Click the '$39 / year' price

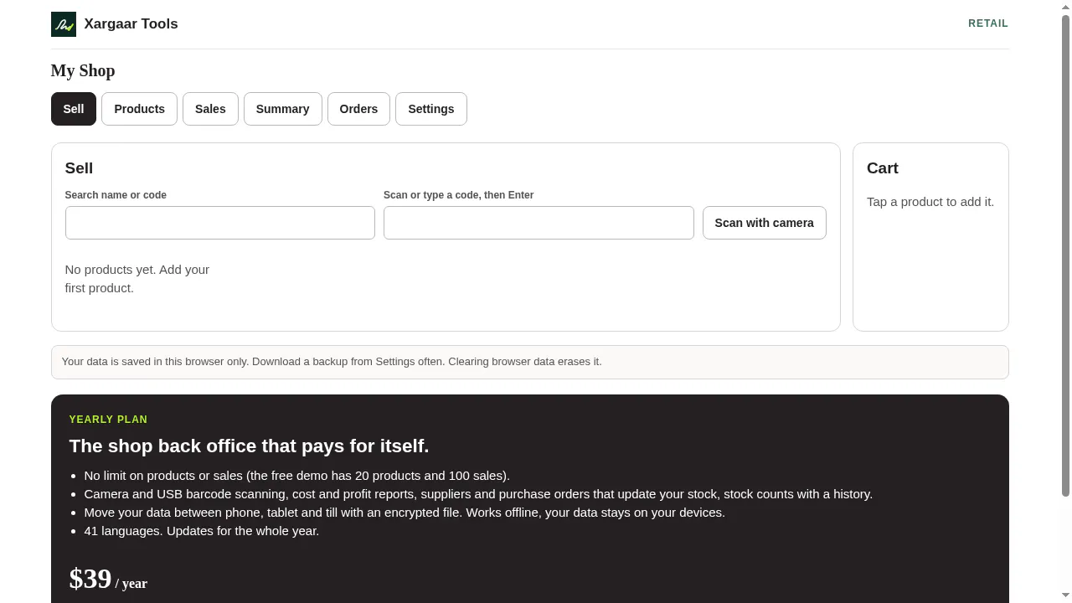pos(108,579)
